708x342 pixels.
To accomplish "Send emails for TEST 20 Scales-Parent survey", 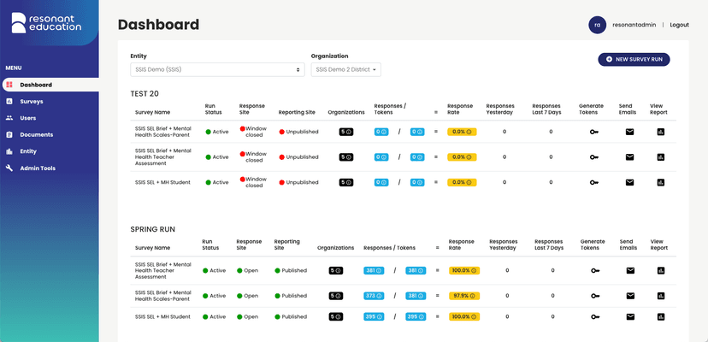I will tap(629, 132).
